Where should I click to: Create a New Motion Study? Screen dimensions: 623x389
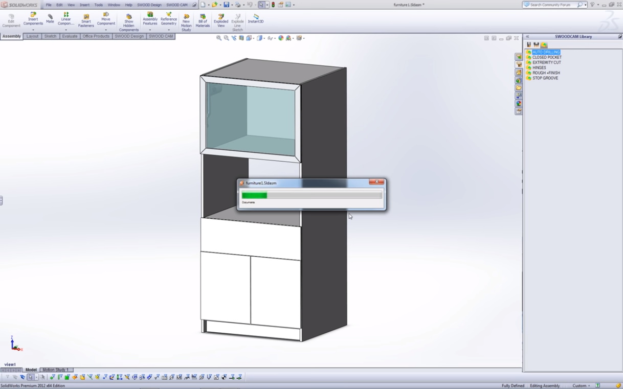(x=186, y=21)
